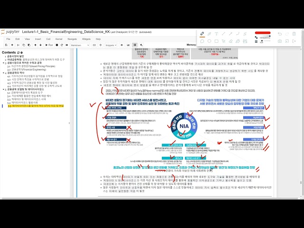Copy selected cells icon

click(x=24, y=45)
